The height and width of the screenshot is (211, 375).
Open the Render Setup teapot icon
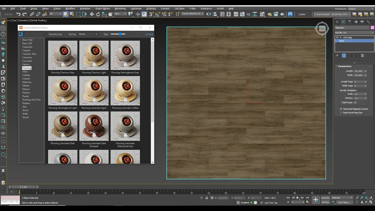[x=270, y=14]
